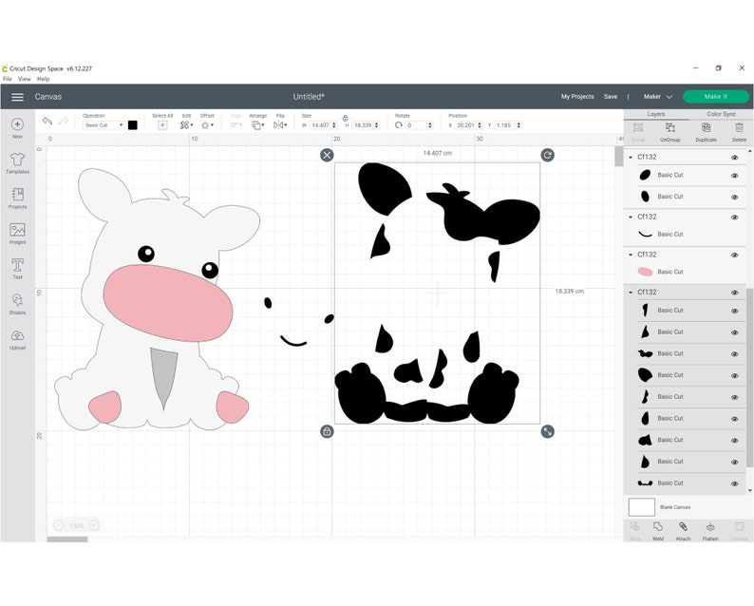754x606 pixels.
Task: Hide the first layer in the fourth Cf132 group
Action: click(734, 311)
